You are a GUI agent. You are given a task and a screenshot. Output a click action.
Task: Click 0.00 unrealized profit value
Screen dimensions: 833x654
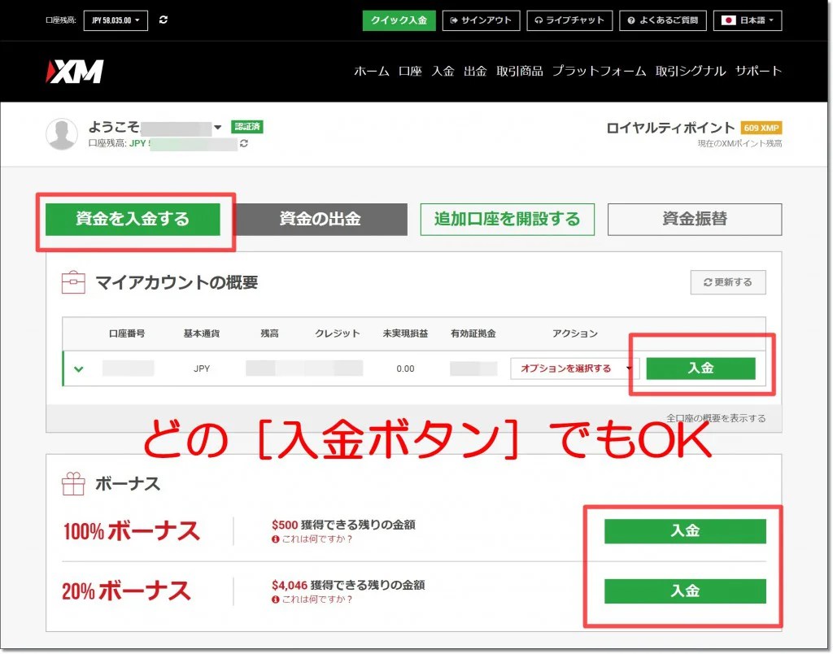tap(405, 368)
